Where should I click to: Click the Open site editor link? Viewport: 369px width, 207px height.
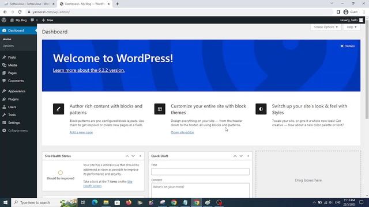[182, 132]
